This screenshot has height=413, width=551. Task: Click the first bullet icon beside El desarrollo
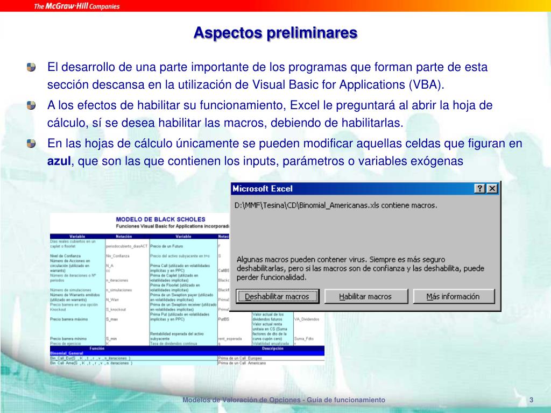point(31,67)
